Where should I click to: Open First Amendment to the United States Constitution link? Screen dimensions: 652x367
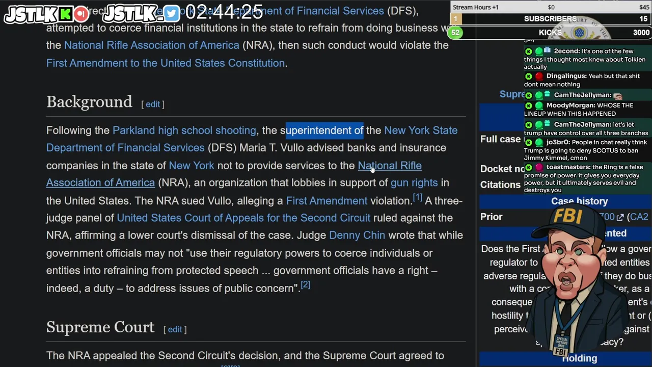pyautogui.click(x=166, y=63)
